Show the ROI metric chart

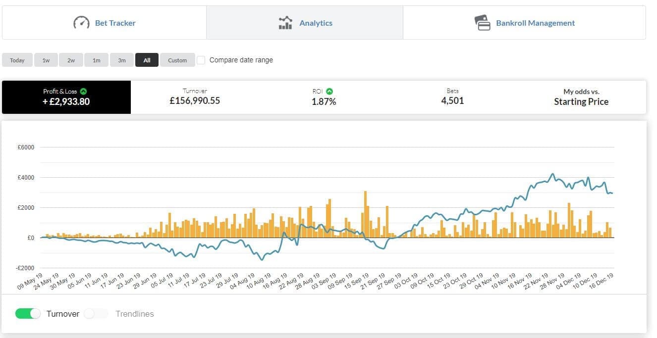324,97
